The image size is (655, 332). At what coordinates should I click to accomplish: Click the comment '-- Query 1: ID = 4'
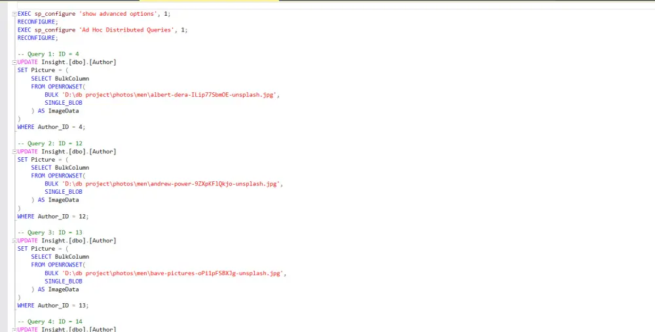48,54
